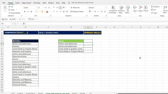
Task: Decrease font size with small A icon
Action: pos(49,8)
